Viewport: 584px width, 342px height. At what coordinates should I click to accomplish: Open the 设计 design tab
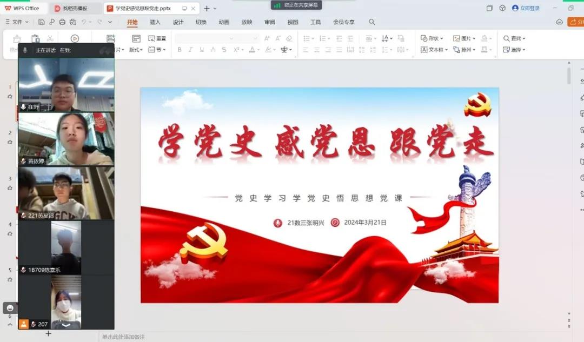click(178, 22)
